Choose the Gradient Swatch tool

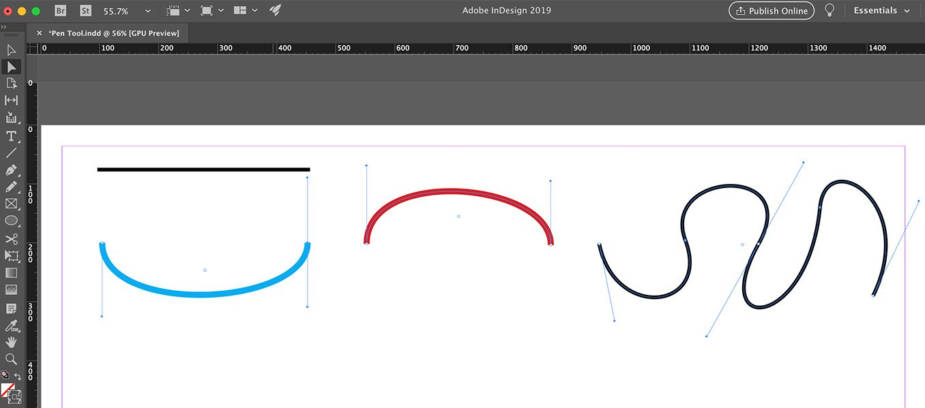pos(11,273)
